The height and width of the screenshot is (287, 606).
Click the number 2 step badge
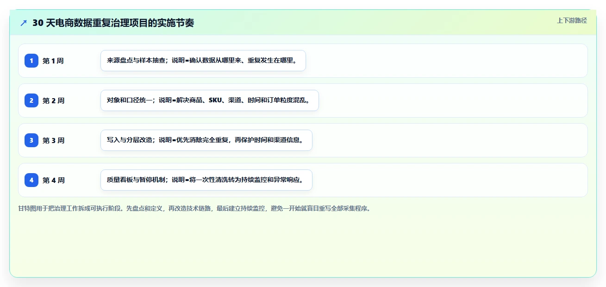31,100
